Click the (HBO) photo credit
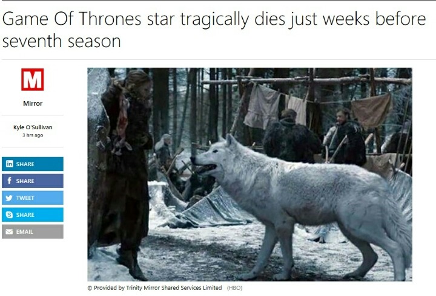 pos(235,288)
